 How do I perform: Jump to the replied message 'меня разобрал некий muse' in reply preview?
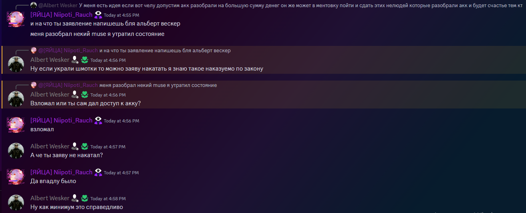pos(158,85)
